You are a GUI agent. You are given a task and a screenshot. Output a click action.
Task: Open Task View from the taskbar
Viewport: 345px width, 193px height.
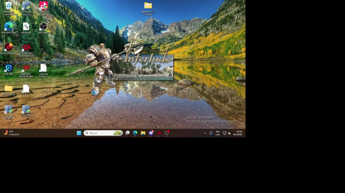point(127,133)
